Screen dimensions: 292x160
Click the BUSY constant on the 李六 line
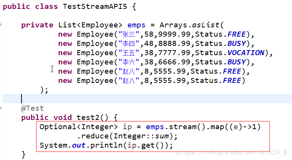(x=237, y=62)
